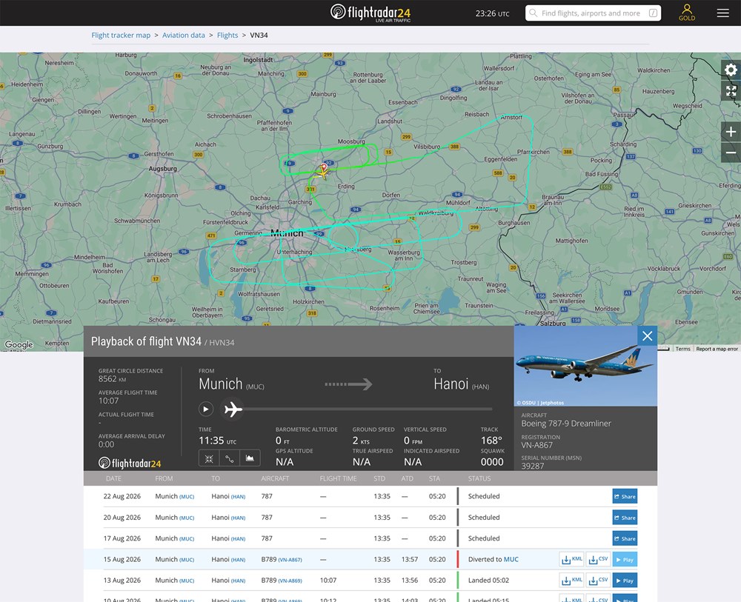Select the VN-A867 registration in aircraft panel
This screenshot has width=741, height=602.
coord(536,445)
